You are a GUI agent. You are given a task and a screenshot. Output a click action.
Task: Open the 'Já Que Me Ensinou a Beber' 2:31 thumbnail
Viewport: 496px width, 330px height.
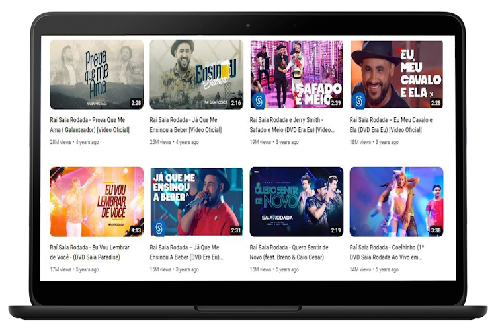[x=196, y=202]
